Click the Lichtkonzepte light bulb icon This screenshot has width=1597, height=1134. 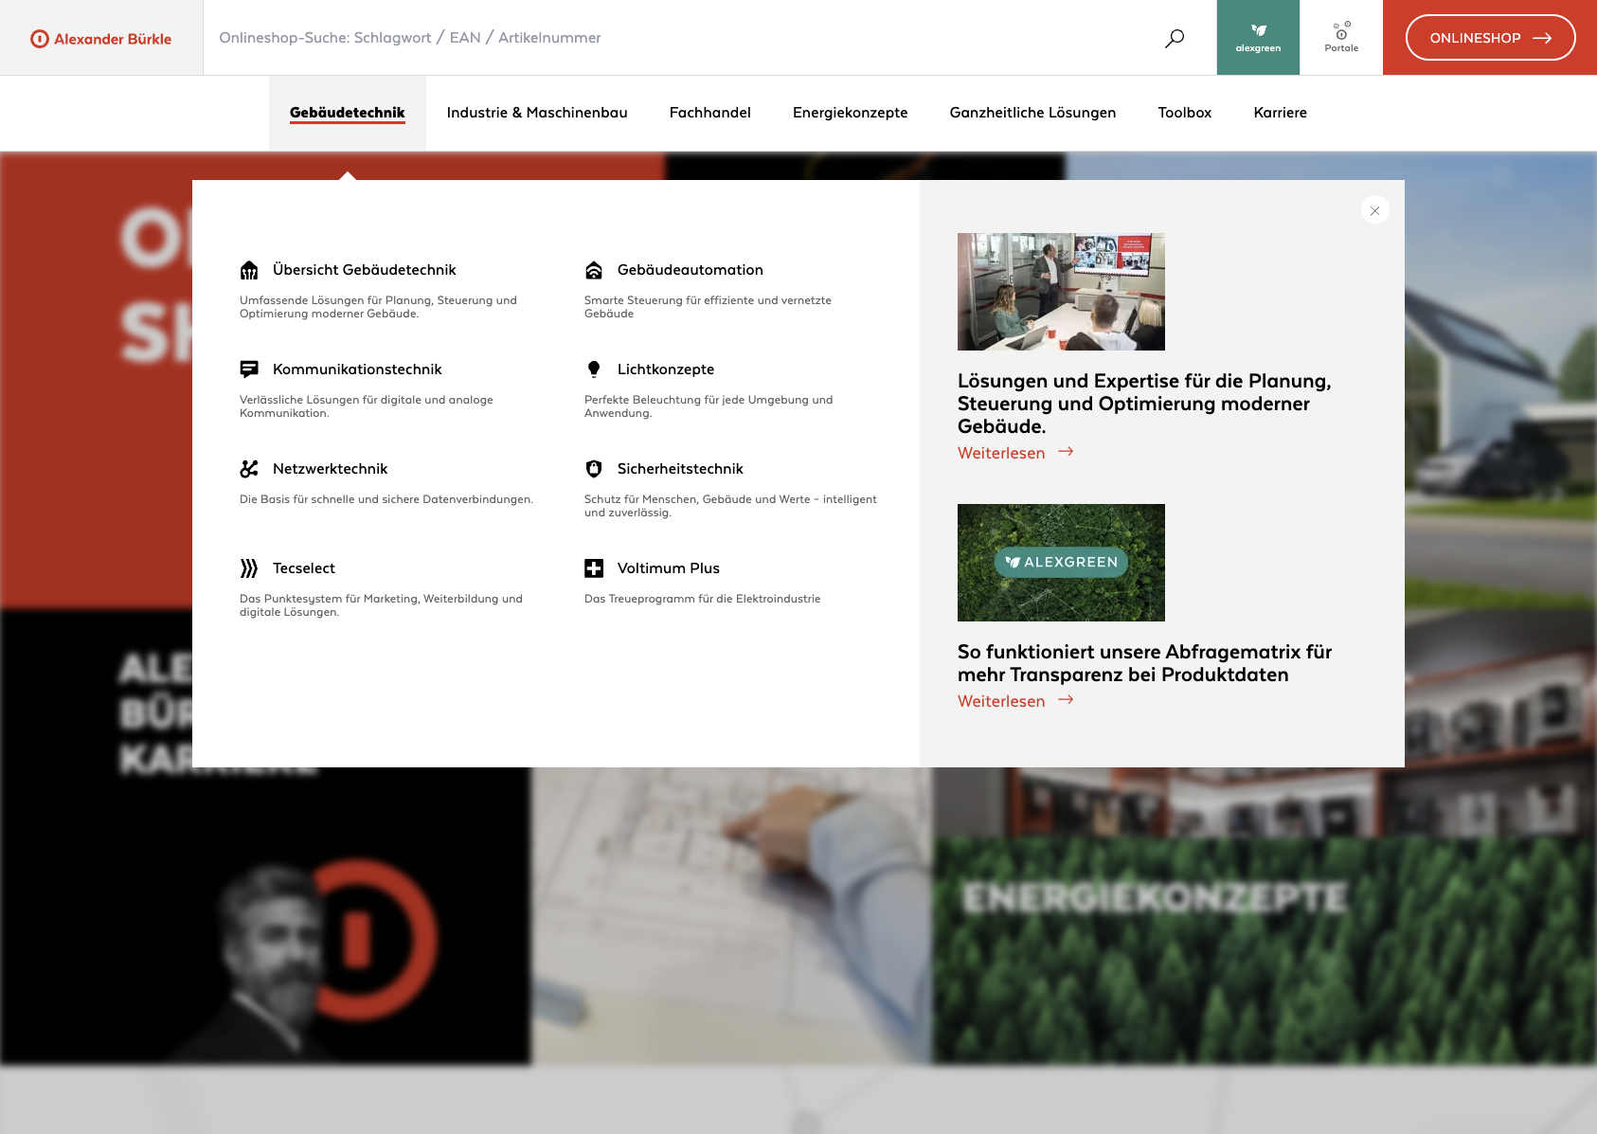coord(594,369)
